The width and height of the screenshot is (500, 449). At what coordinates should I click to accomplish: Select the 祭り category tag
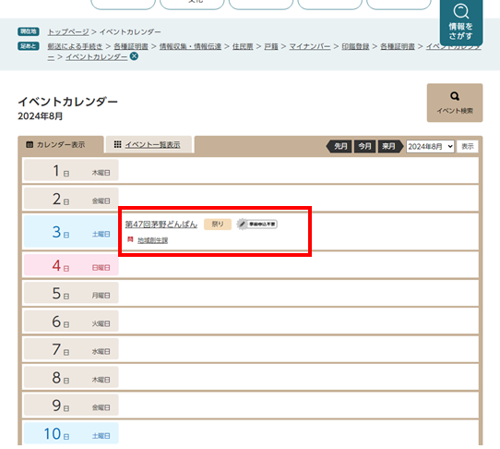pyautogui.click(x=218, y=224)
